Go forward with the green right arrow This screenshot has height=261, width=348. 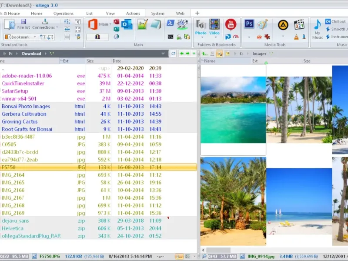click(x=188, y=54)
